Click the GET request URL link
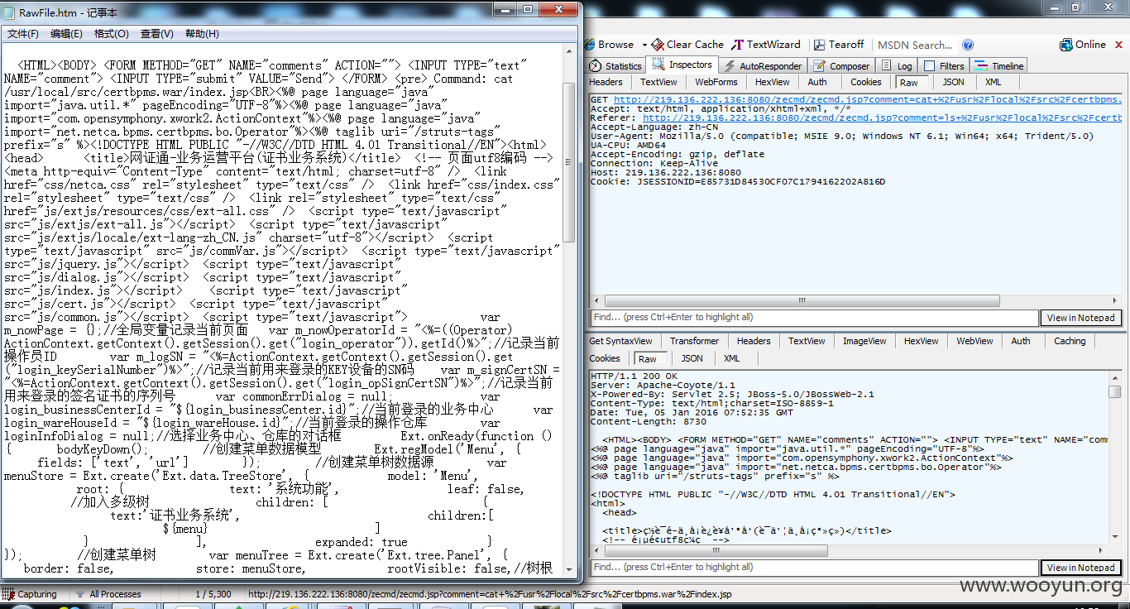 (867, 99)
